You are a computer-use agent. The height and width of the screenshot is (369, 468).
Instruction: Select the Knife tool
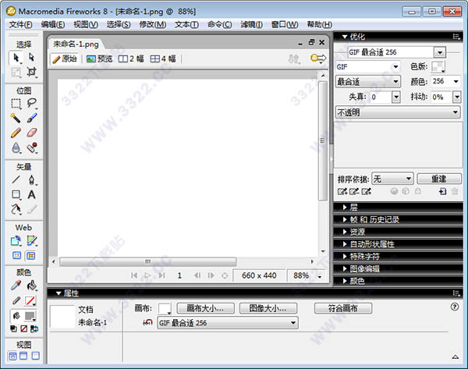pyautogui.click(x=31, y=209)
